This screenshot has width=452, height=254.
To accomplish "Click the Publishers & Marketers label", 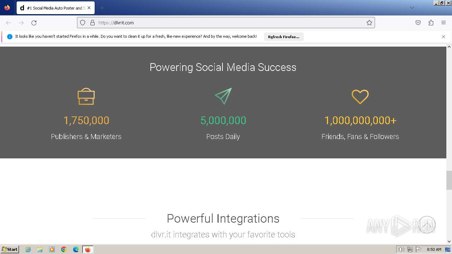I will point(86,137).
